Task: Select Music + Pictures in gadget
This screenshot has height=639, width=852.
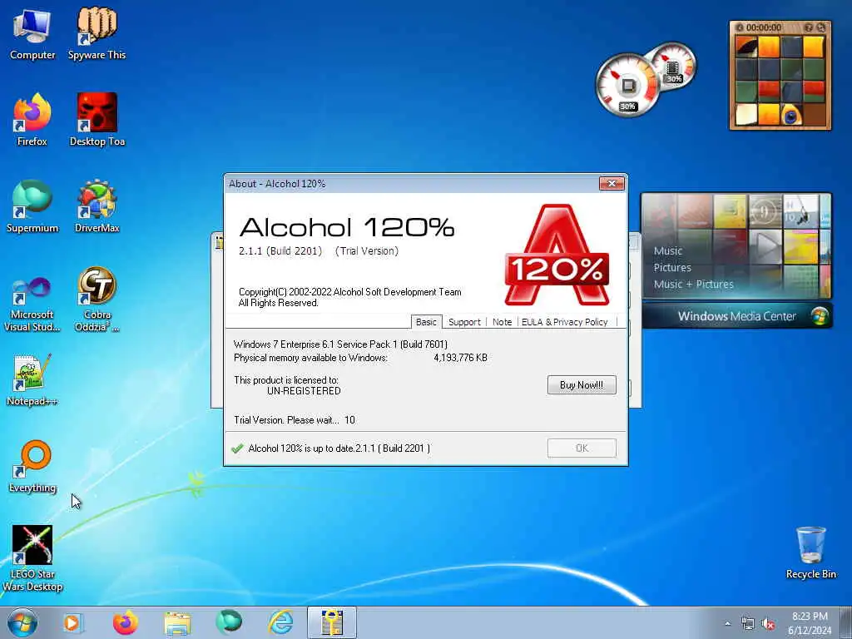Action: [693, 285]
